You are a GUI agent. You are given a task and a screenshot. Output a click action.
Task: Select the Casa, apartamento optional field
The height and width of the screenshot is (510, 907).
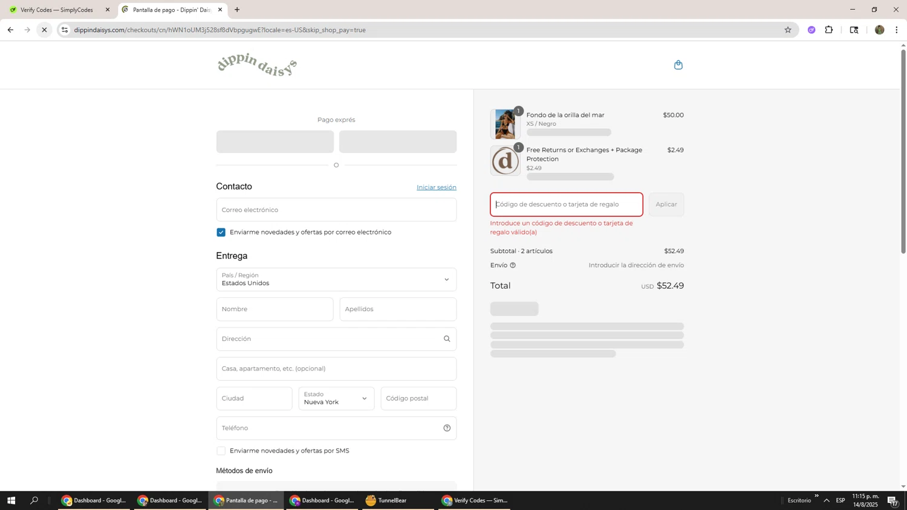[336, 369]
